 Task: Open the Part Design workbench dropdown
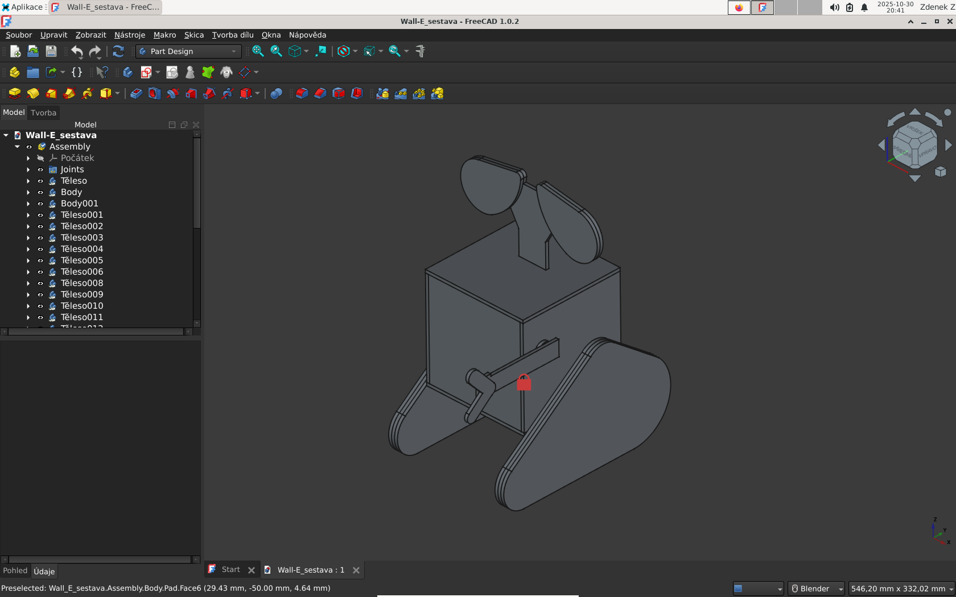(x=188, y=51)
